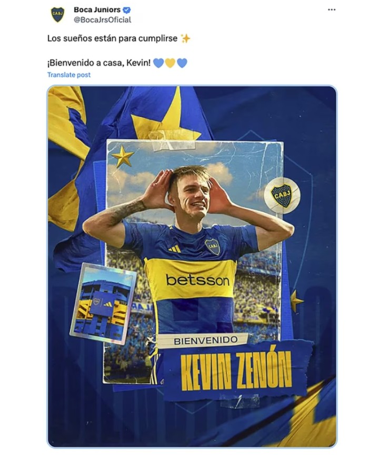Click the first blue heart emoji
This screenshot has width=379, height=457.
(158, 63)
